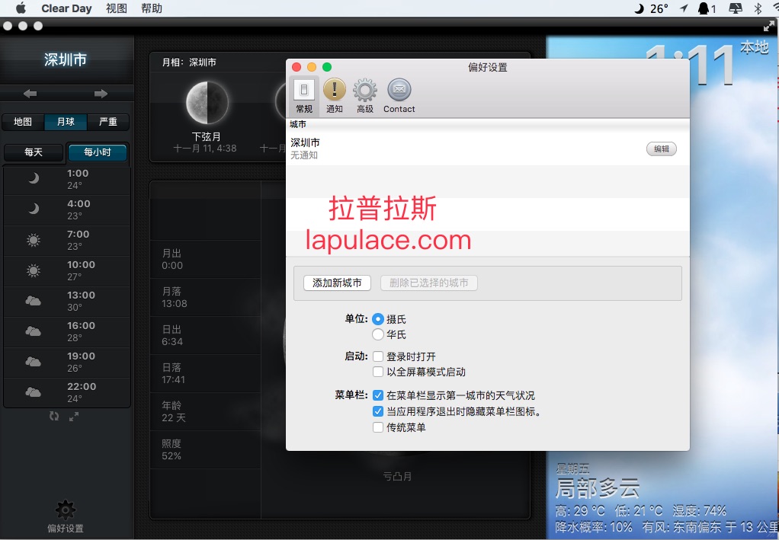The image size is (779, 540).
Task: Click the moon icon in the 4:00 row
Action: pyautogui.click(x=34, y=209)
